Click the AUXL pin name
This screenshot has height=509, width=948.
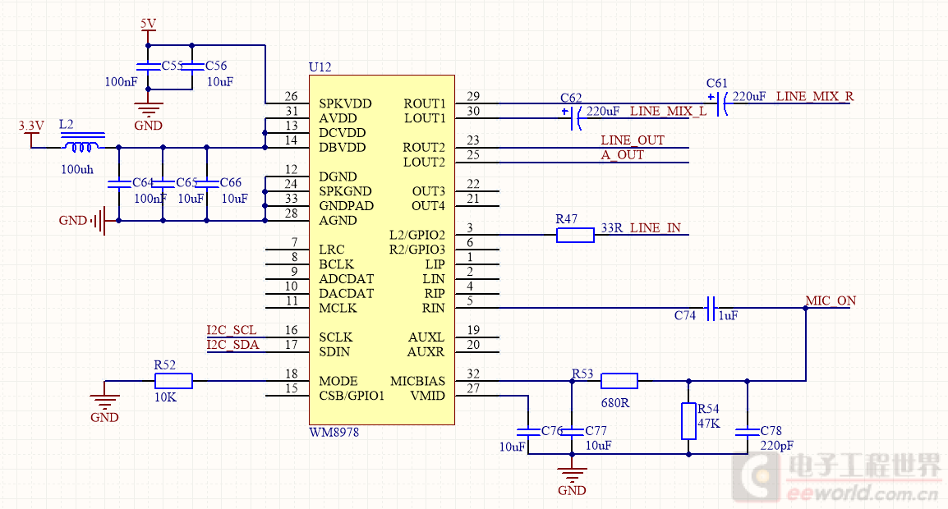[426, 337]
